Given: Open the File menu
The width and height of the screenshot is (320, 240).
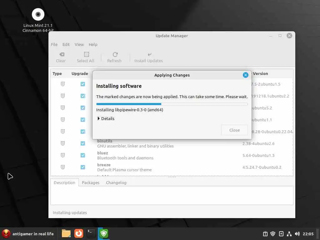Looking at the screenshot, I should pyautogui.click(x=54, y=44).
